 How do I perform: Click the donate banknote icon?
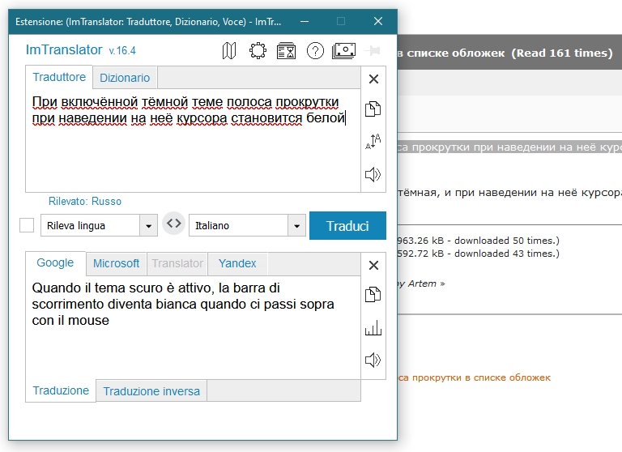(343, 51)
